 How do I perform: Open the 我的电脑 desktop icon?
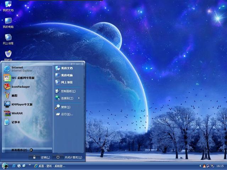pyautogui.click(x=8, y=23)
